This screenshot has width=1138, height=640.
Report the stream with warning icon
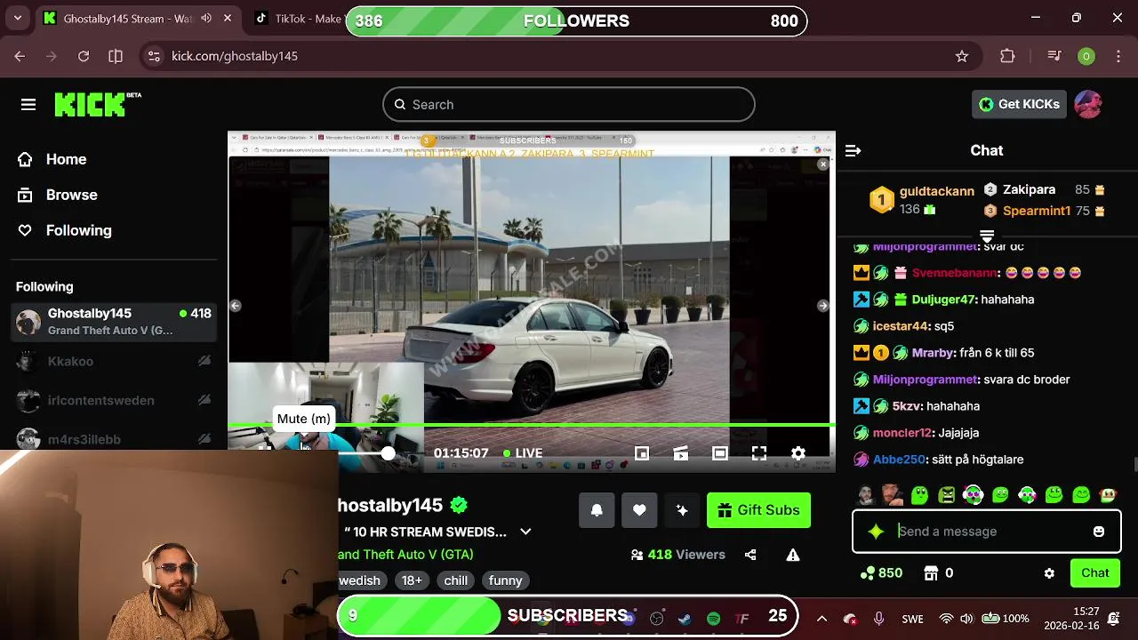pos(793,555)
